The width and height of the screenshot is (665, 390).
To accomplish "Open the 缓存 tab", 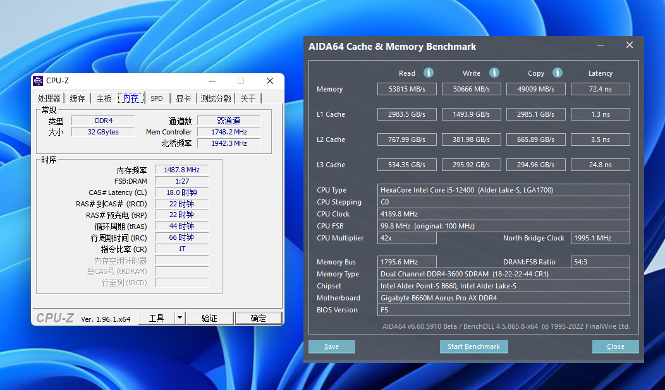I will [77, 98].
